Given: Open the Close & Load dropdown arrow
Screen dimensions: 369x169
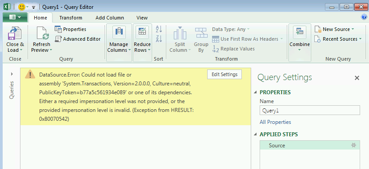Looking at the screenshot, I should click(x=21, y=50).
